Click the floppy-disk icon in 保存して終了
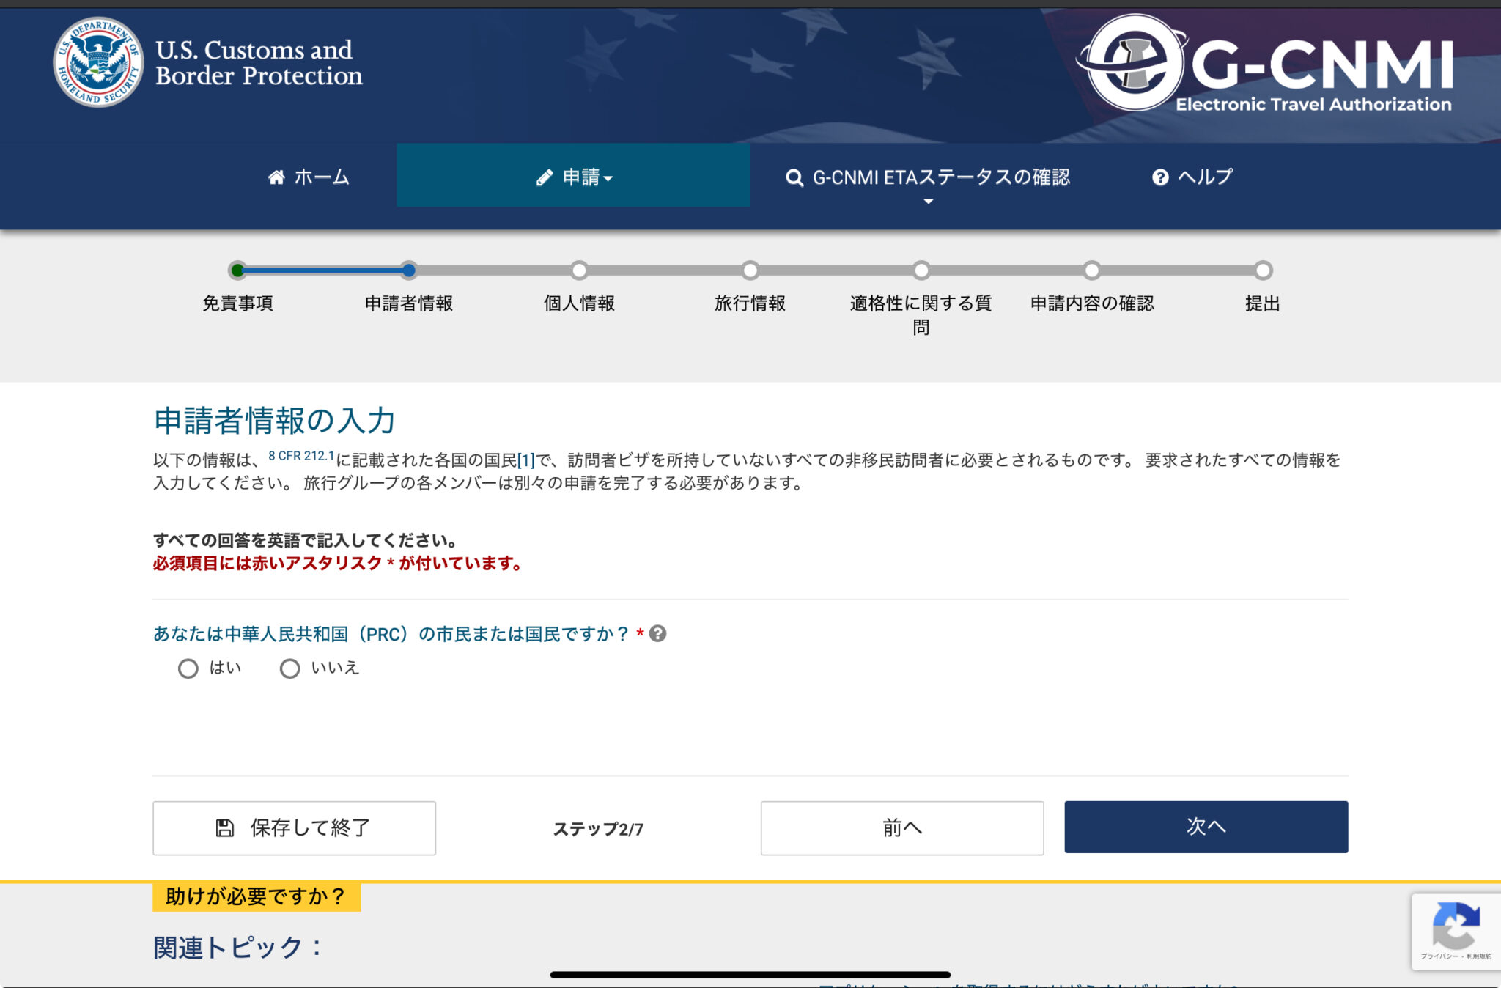The width and height of the screenshot is (1501, 988). (224, 828)
